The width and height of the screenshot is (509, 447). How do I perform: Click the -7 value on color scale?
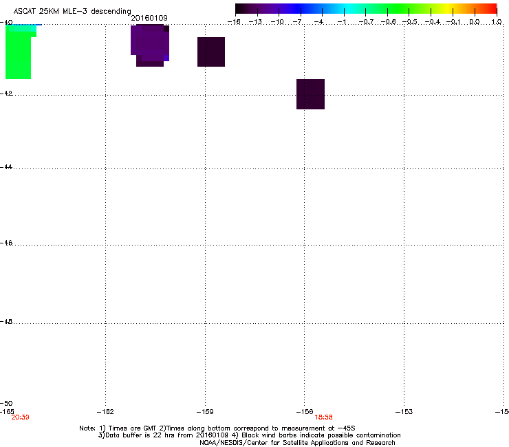(x=297, y=22)
